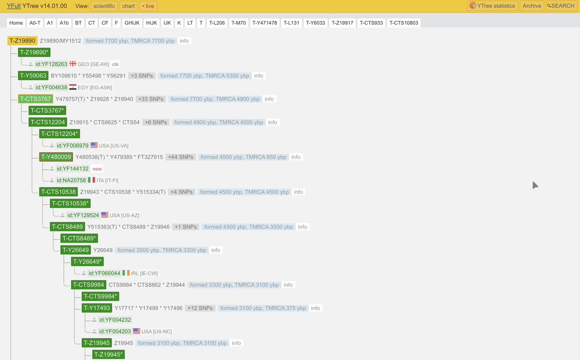Open the T-CTS12204 branch
The height and width of the screenshot is (360, 580).
click(47, 122)
